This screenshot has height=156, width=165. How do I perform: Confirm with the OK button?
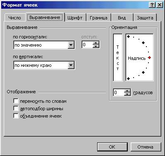point(112,147)
